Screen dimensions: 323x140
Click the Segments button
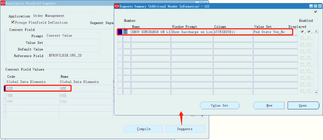tap(185, 129)
